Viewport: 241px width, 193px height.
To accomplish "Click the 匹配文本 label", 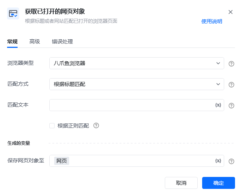I will [x=18, y=105].
